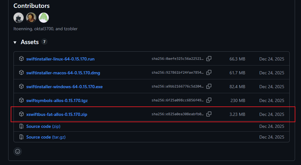Copy SHA256 hash of swiftsymbols tgz
Screen dimensions: 301x165
(209, 100)
